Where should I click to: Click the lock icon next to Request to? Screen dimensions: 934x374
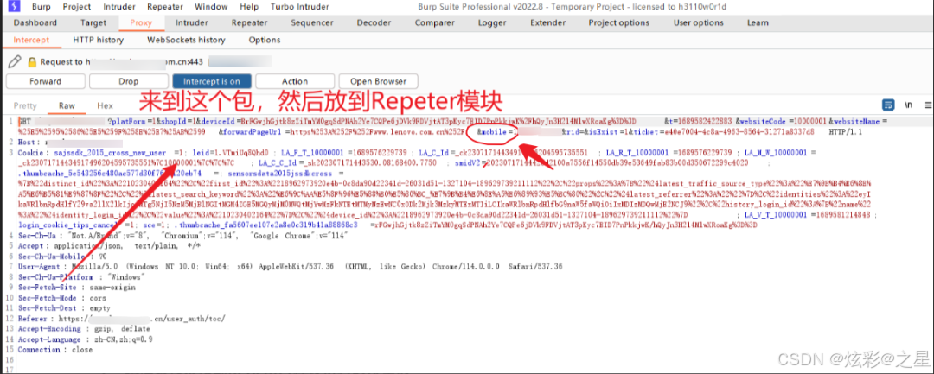point(31,62)
